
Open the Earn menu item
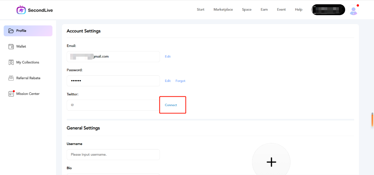[x=264, y=10]
